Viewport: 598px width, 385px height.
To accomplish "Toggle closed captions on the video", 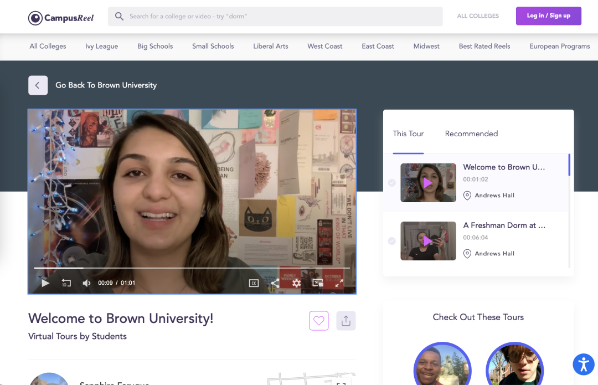I will [254, 283].
